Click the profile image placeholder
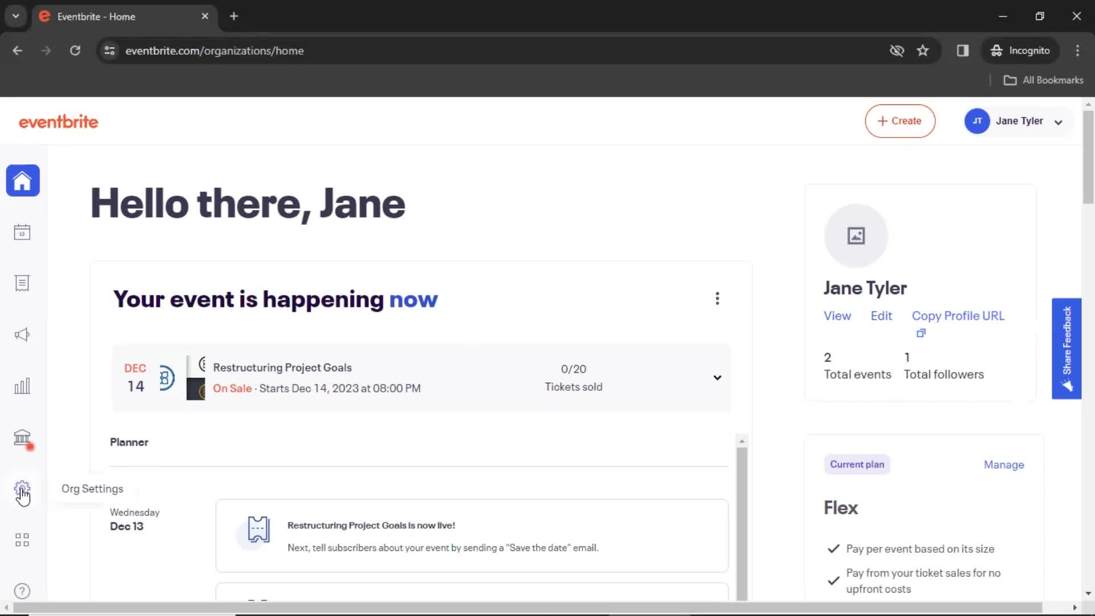 click(855, 236)
